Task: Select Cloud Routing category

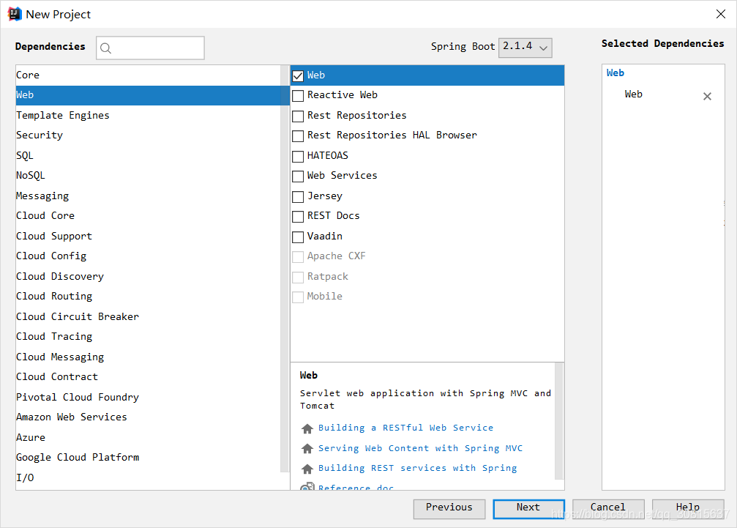Action: [148, 296]
